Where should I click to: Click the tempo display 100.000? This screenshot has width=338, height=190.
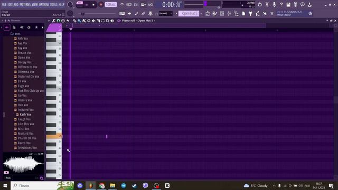tap(111, 5)
